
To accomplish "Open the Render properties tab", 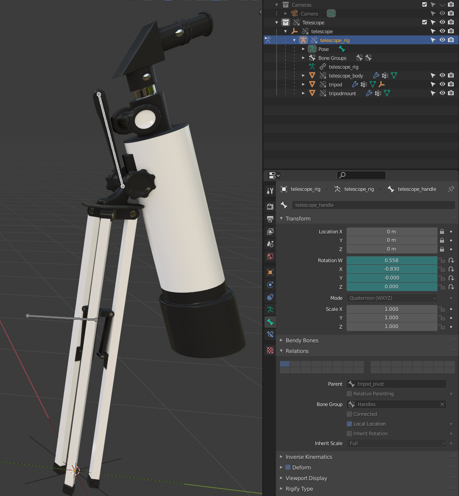I will [x=270, y=205].
